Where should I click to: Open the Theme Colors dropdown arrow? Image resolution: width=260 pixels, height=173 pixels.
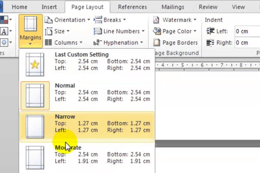(x=10, y=20)
